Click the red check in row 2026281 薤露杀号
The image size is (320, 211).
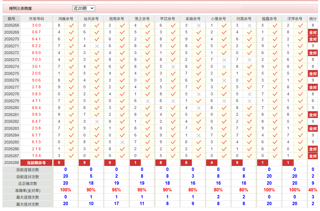point(275,115)
